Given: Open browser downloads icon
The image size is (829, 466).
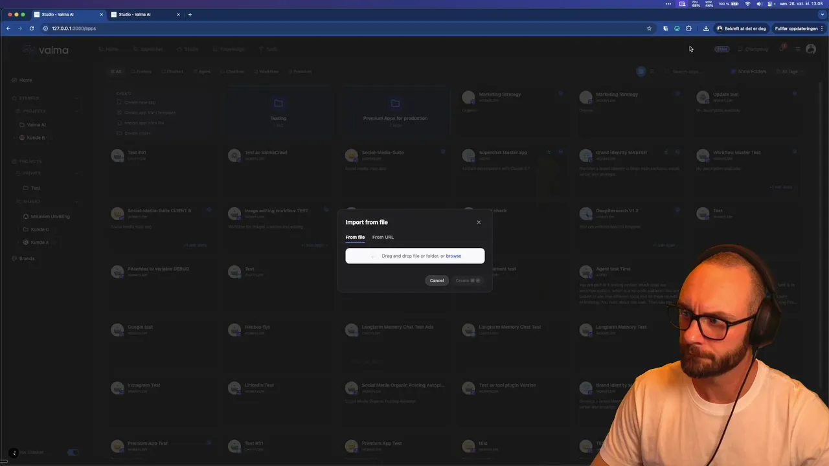Looking at the screenshot, I should pyautogui.click(x=705, y=28).
